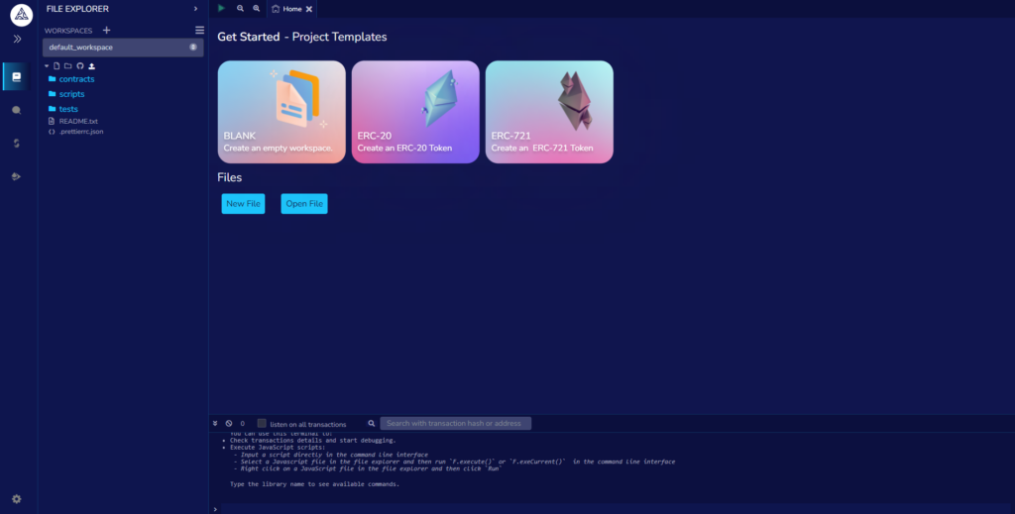
Task: Open the default_workspace dropdown selector
Action: click(123, 48)
